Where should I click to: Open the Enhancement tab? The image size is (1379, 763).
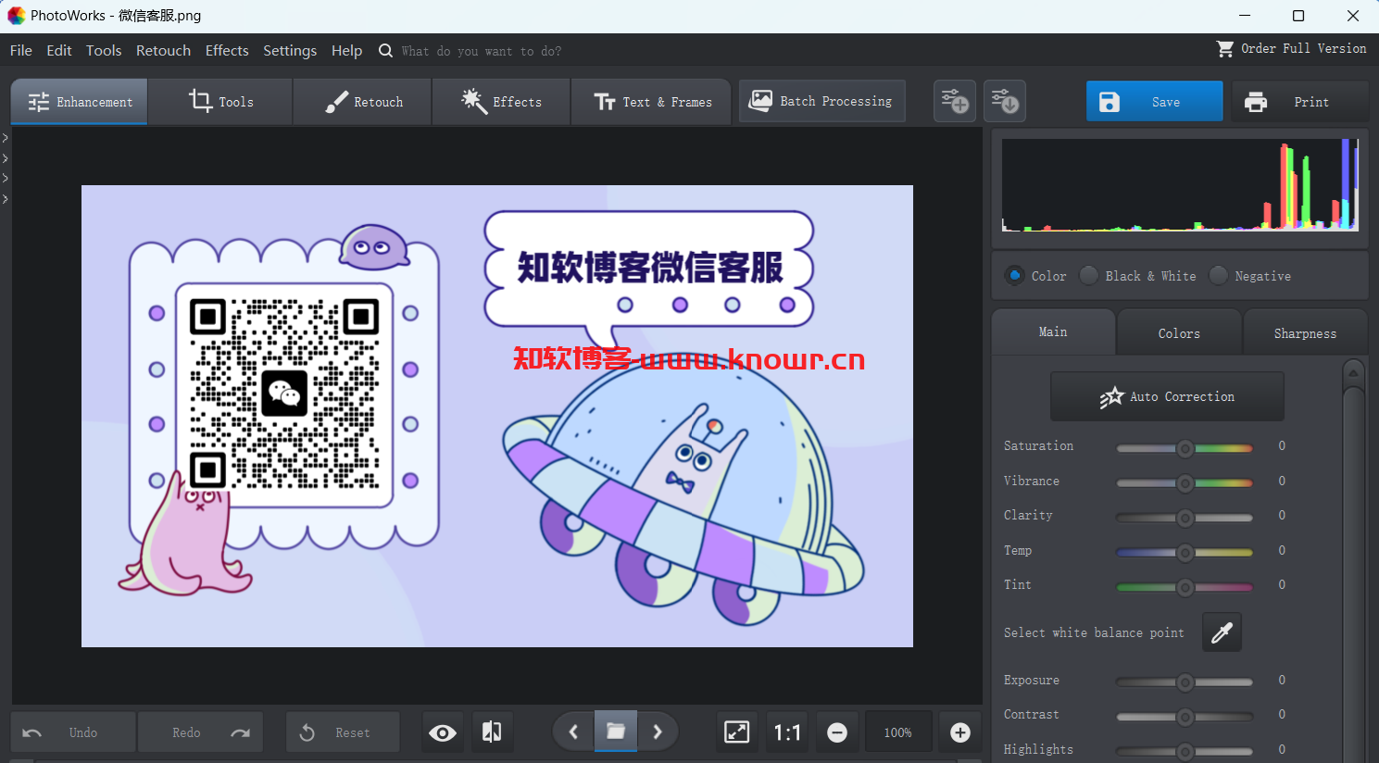point(80,102)
